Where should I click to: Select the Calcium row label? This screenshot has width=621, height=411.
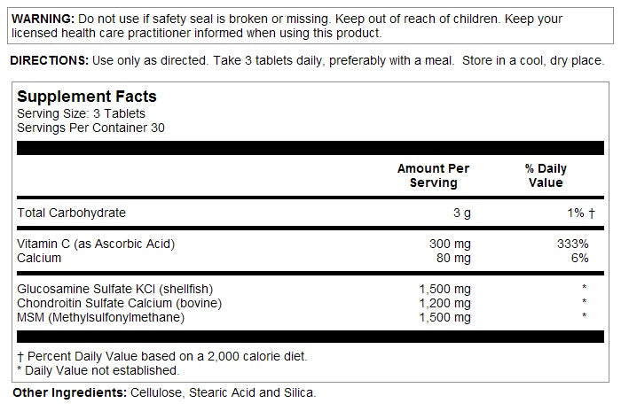tap(39, 258)
